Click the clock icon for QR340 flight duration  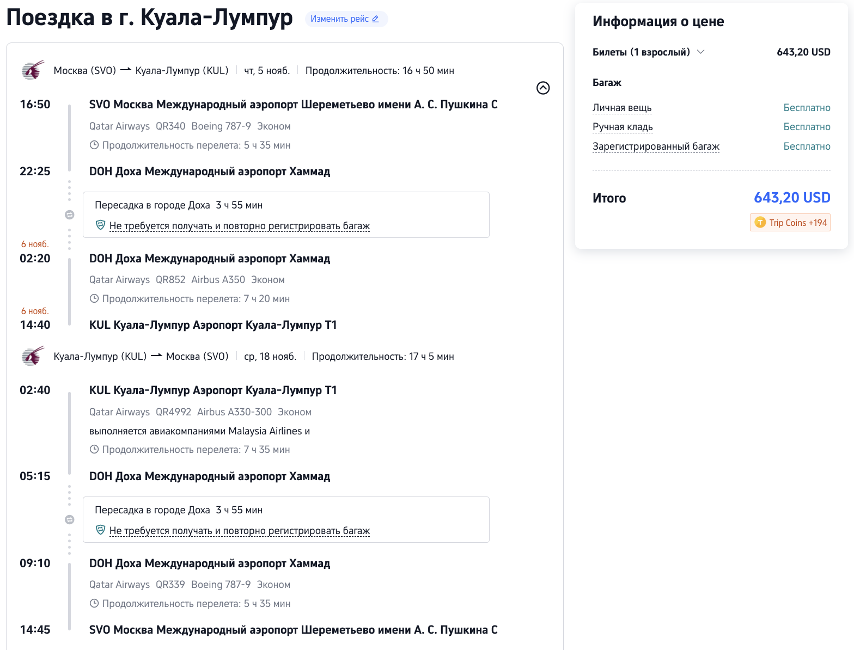[94, 145]
